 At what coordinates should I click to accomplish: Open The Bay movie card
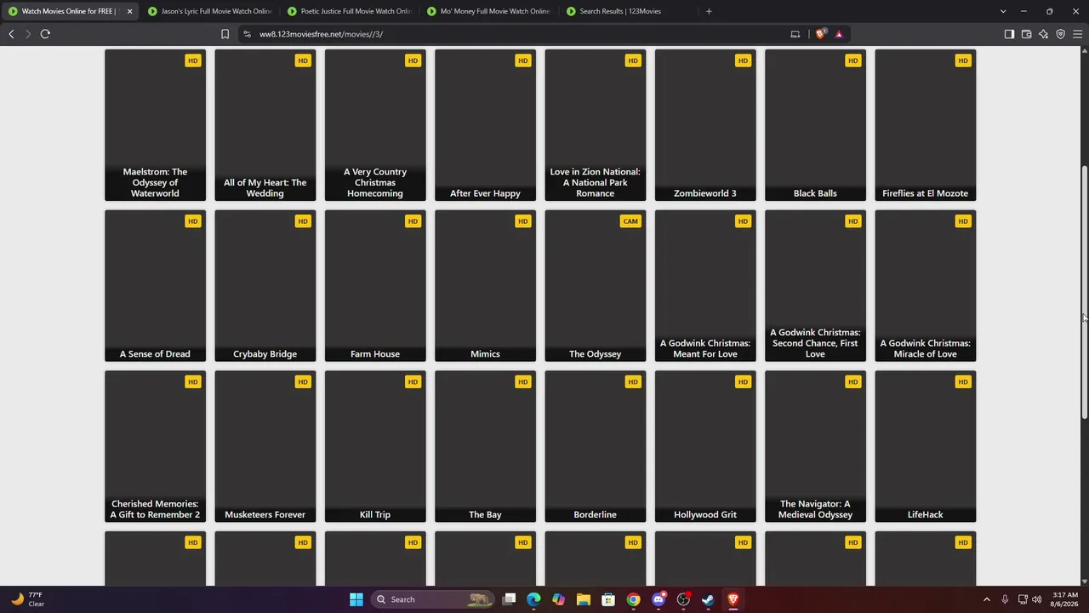click(x=485, y=446)
